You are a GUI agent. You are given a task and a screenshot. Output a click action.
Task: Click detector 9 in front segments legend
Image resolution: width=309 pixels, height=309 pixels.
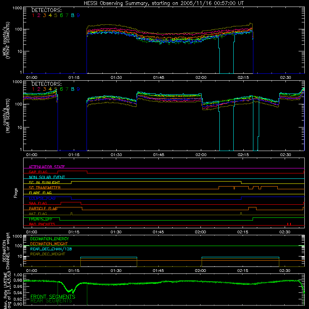click(78, 15)
